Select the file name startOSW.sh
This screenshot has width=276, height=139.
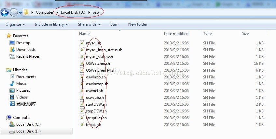[96, 104]
